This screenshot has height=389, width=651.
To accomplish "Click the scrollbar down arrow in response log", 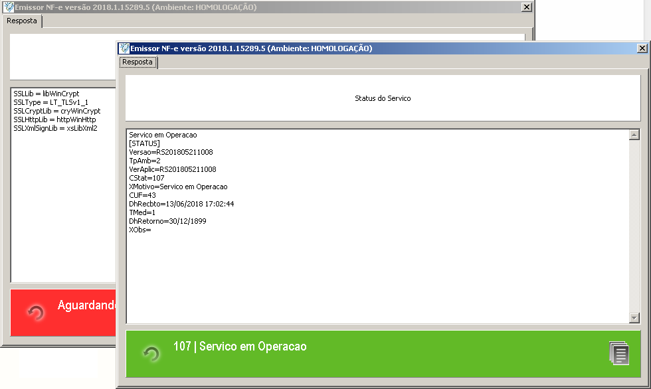I will 634,318.
